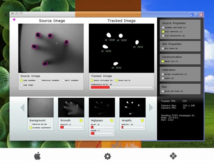Click the magenta dot indicator
Viewport: 214px width, 164px height.
pyautogui.click(x=14, y=20)
